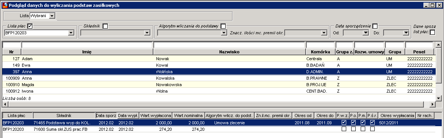The image size is (444, 138).
Task: Click the application icon in title bar
Action: click(5, 5)
